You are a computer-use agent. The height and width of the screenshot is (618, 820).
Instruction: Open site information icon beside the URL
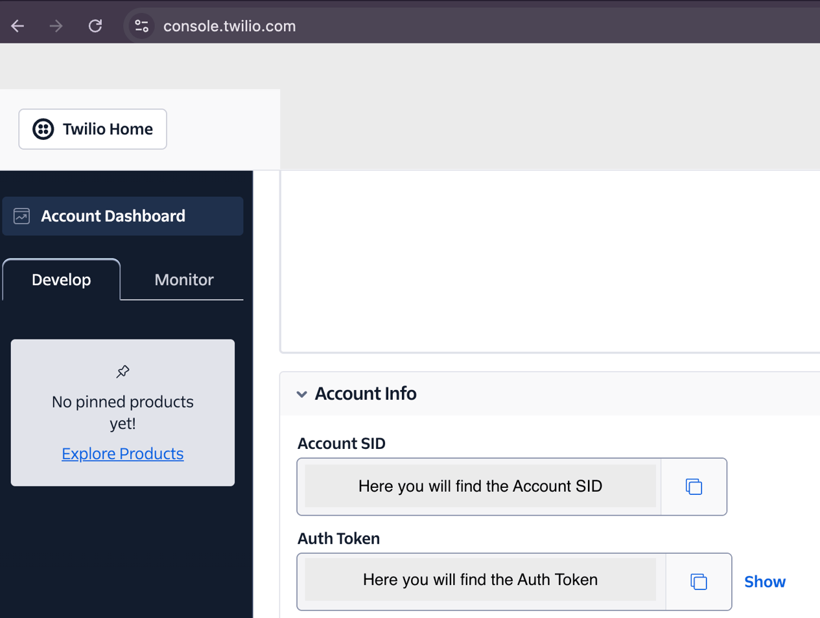[x=141, y=26]
